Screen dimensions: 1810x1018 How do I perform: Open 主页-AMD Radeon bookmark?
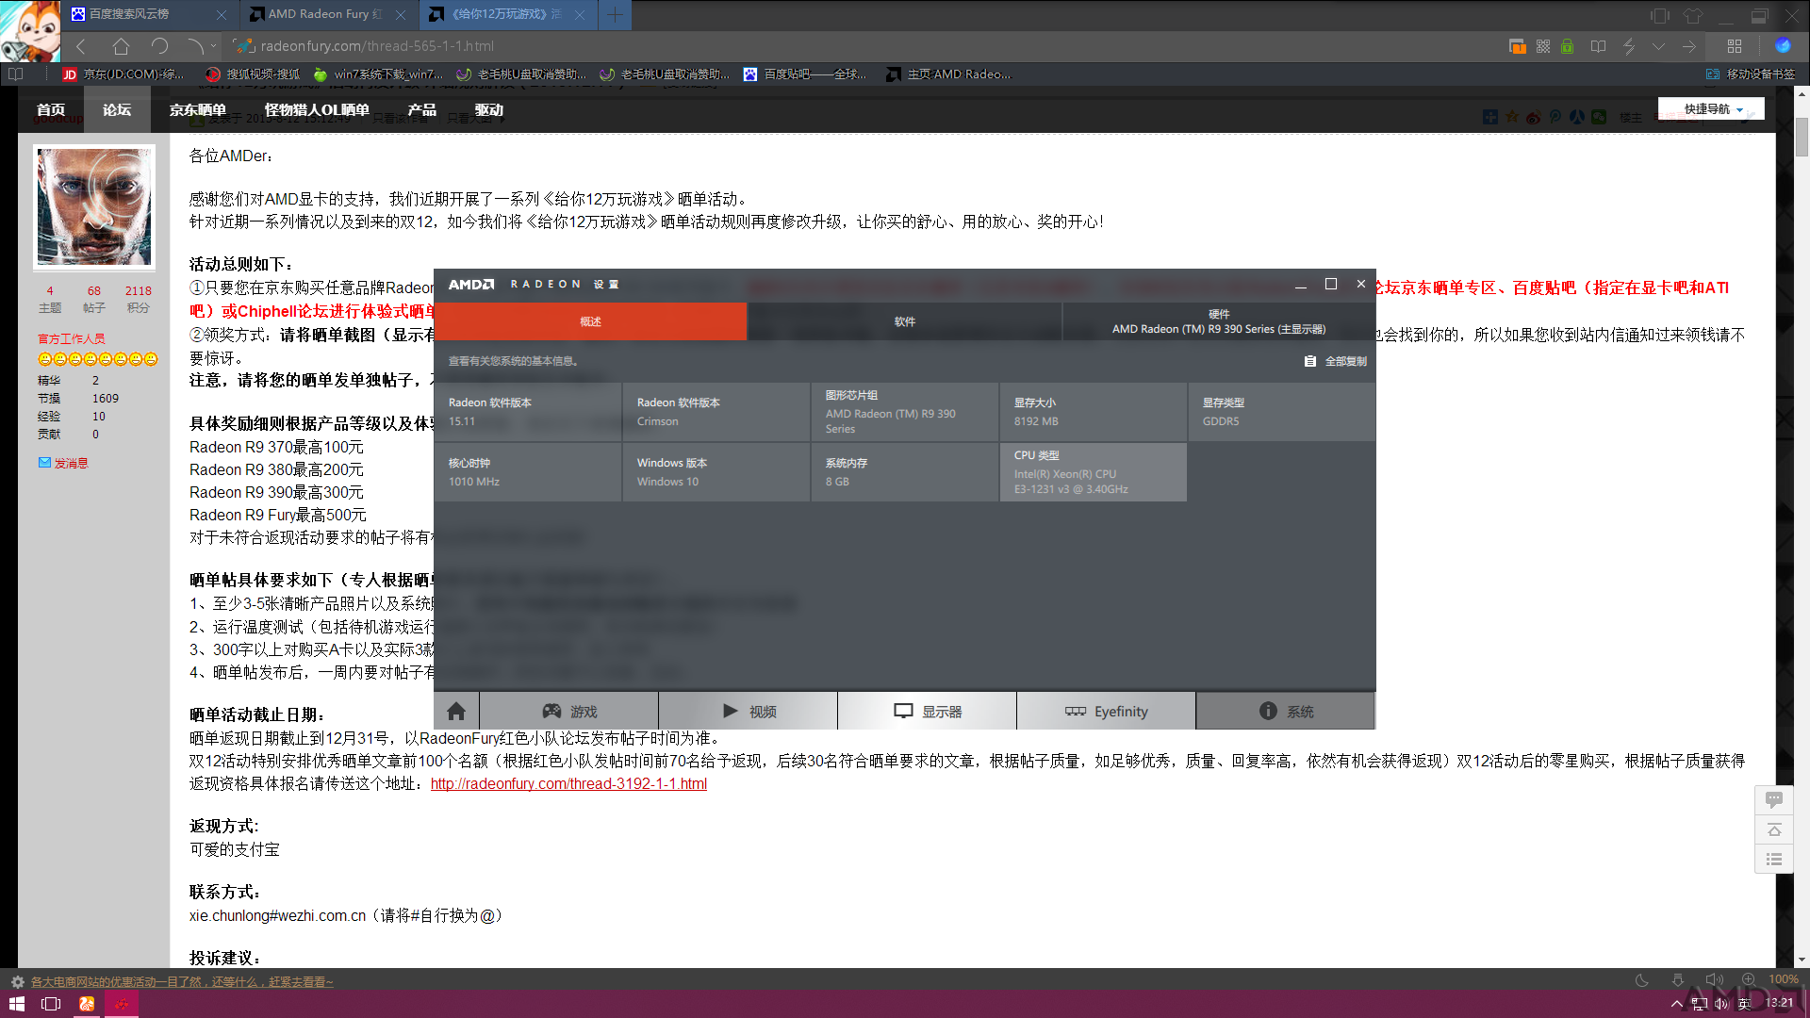947,74
